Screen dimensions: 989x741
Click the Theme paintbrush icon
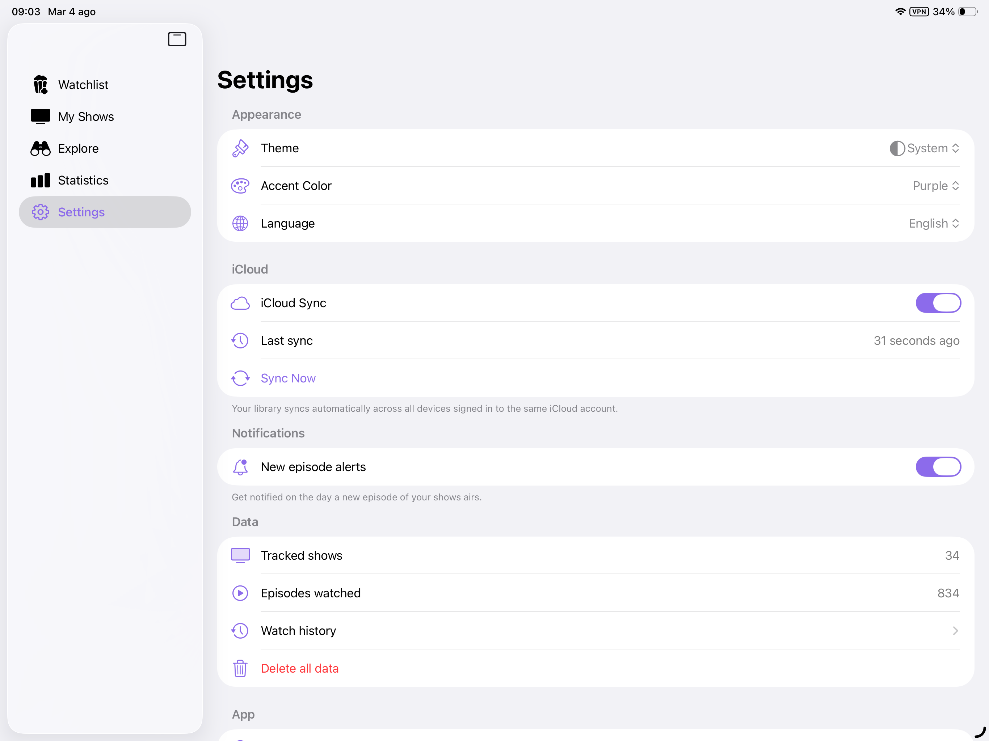(x=240, y=148)
